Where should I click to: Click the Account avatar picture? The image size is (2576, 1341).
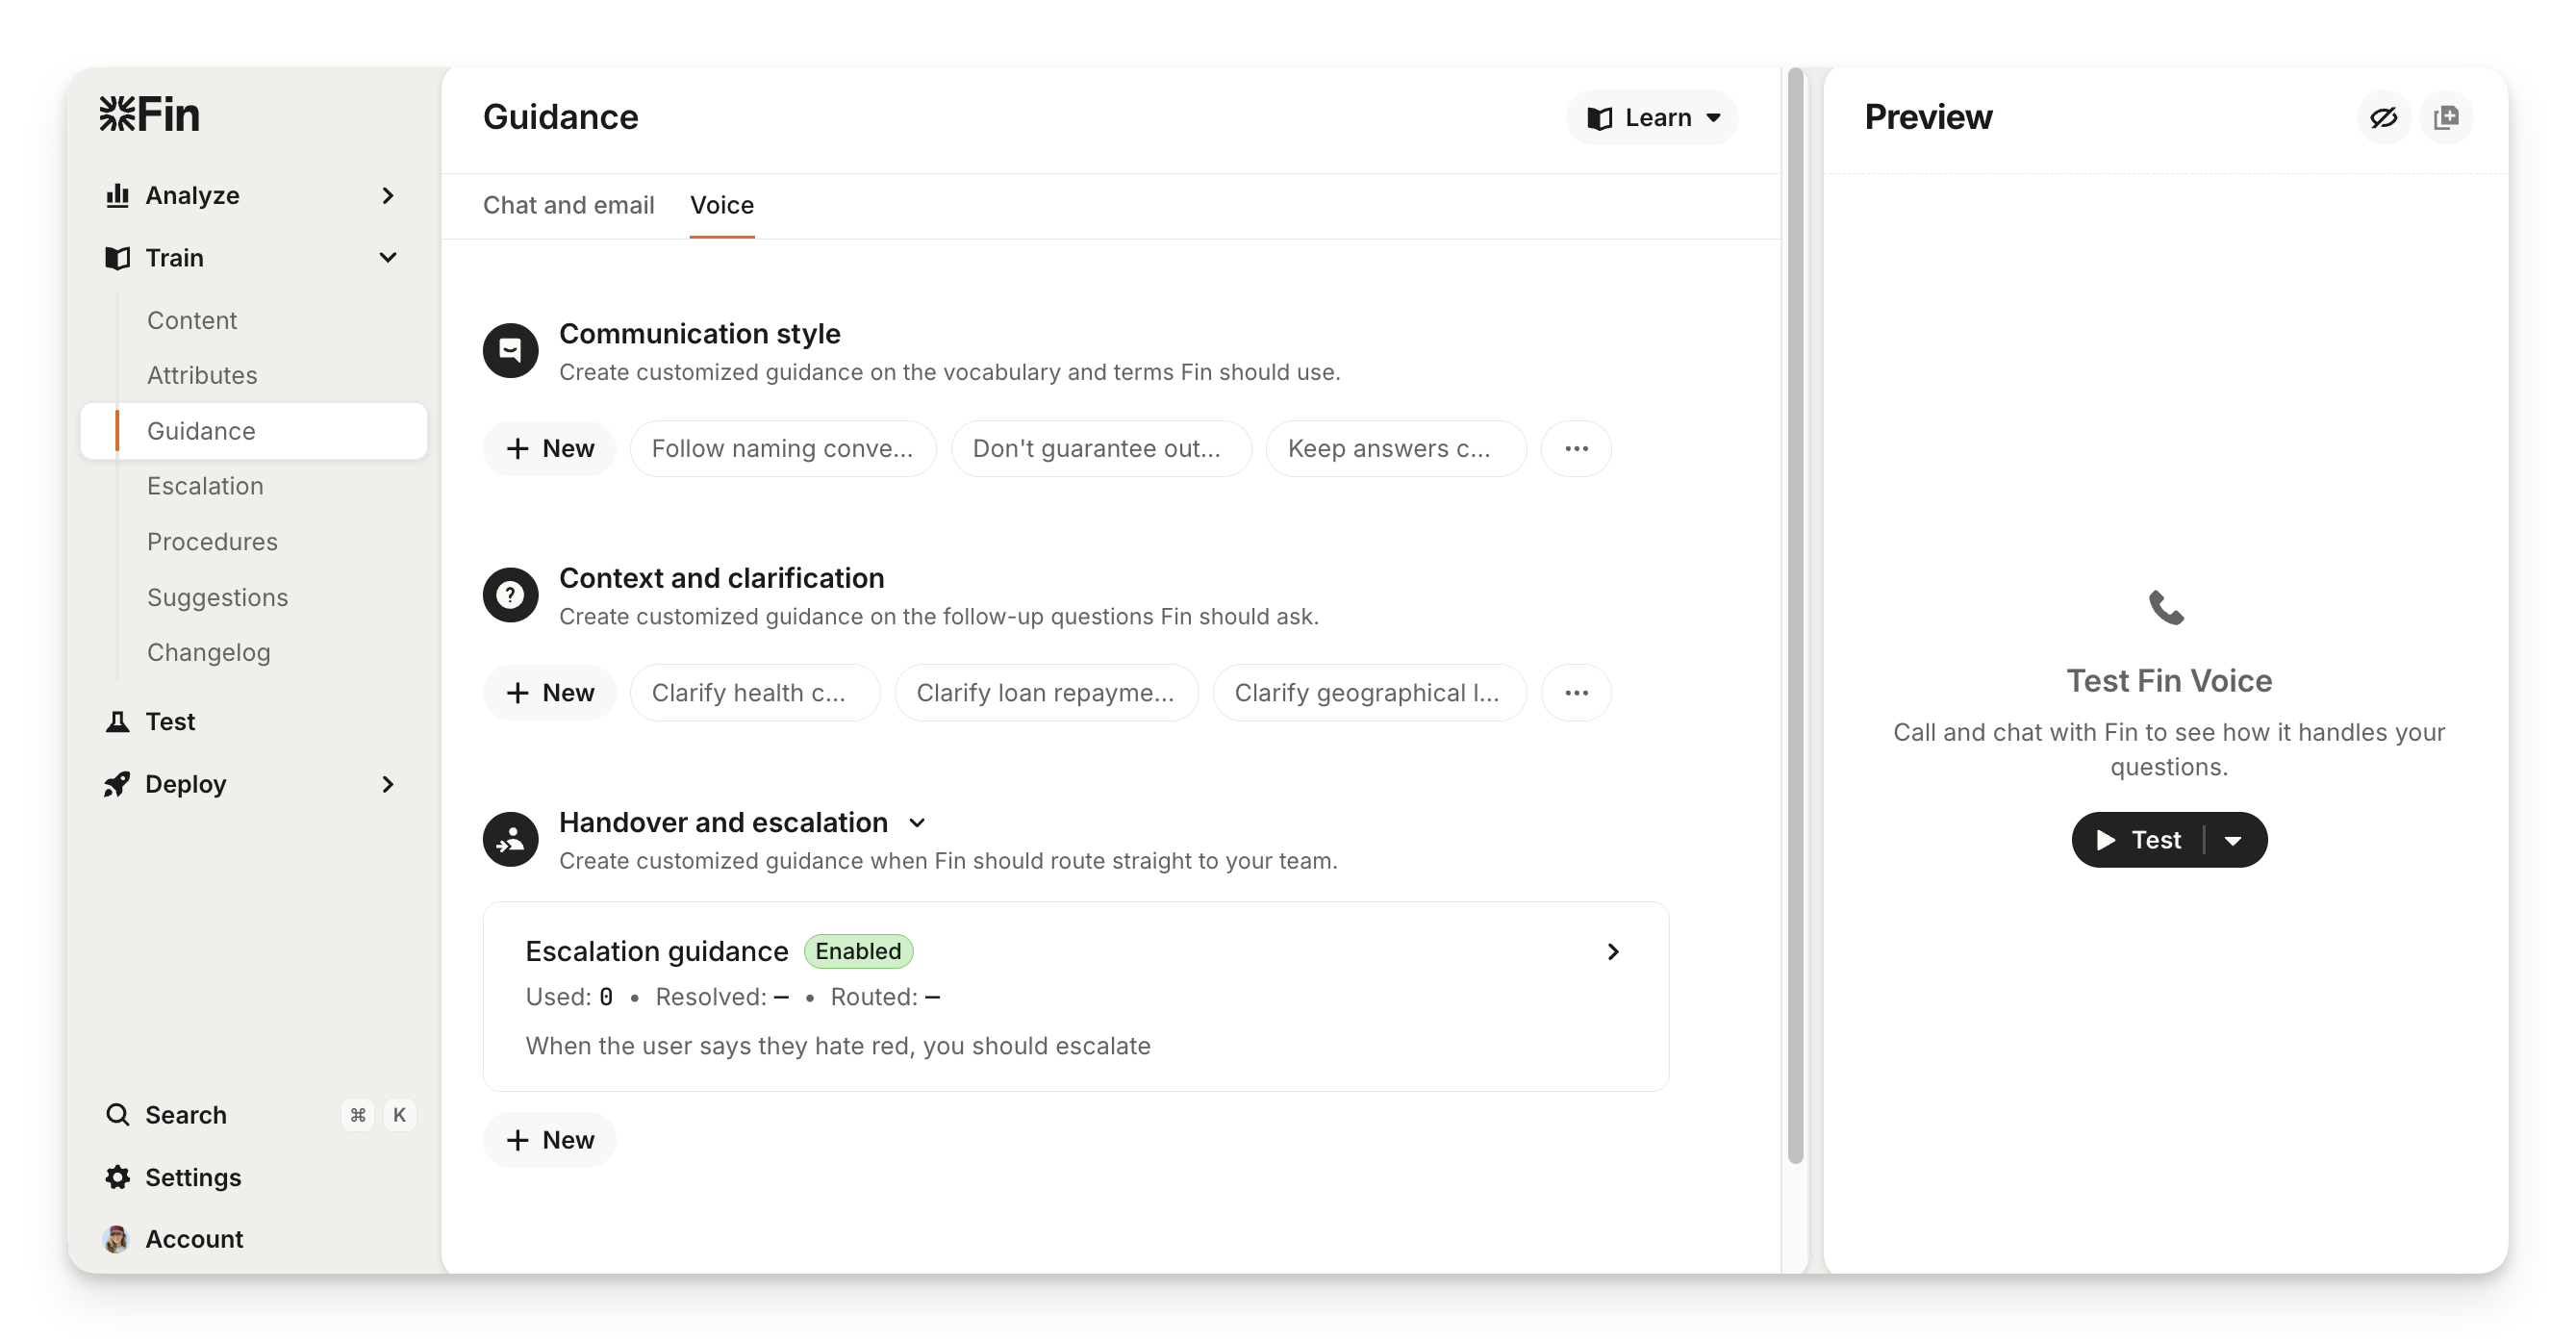[x=116, y=1239]
